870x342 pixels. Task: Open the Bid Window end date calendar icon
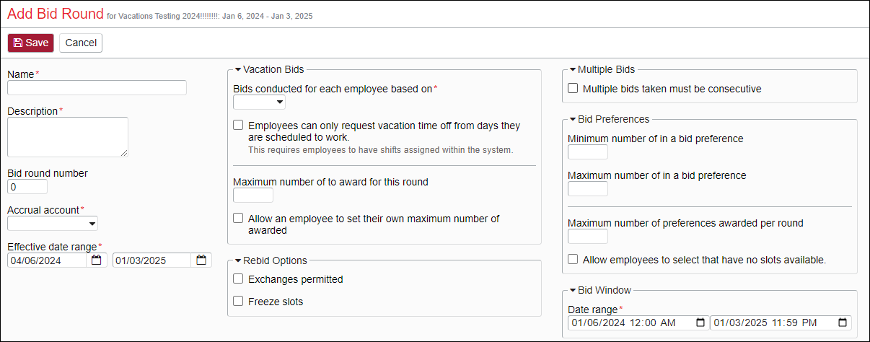842,323
